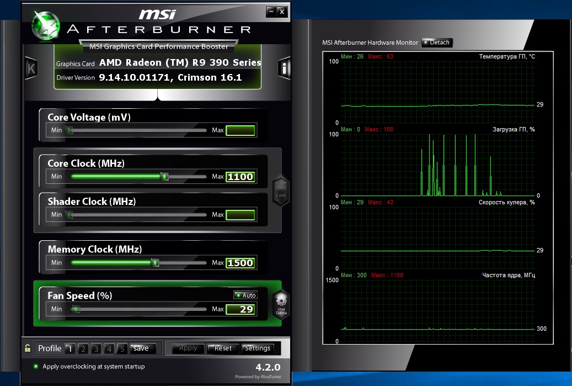This screenshot has width=572, height=386.
Task: Click the Reset button
Action: pyautogui.click(x=223, y=348)
